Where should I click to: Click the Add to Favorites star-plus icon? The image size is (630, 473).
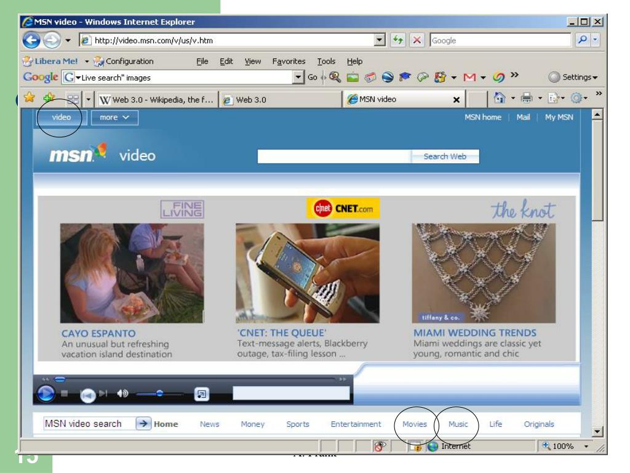point(49,97)
